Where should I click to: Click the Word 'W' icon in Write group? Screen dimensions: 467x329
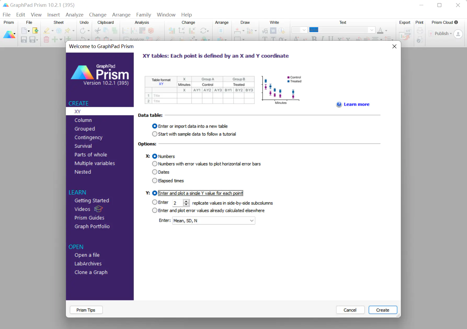pyautogui.click(x=273, y=31)
